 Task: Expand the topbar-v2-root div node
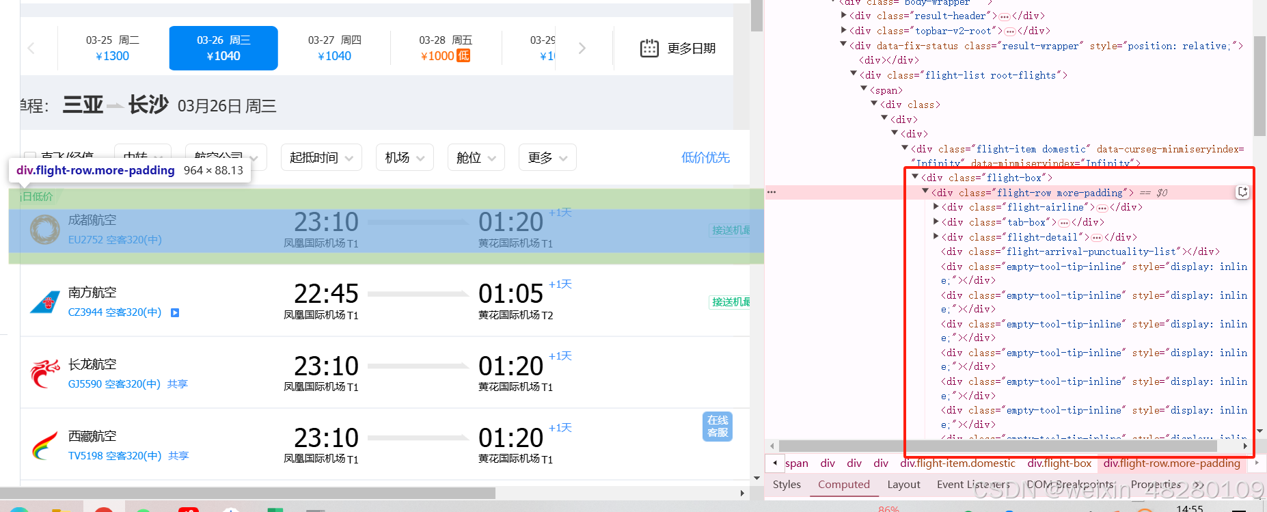844,30
